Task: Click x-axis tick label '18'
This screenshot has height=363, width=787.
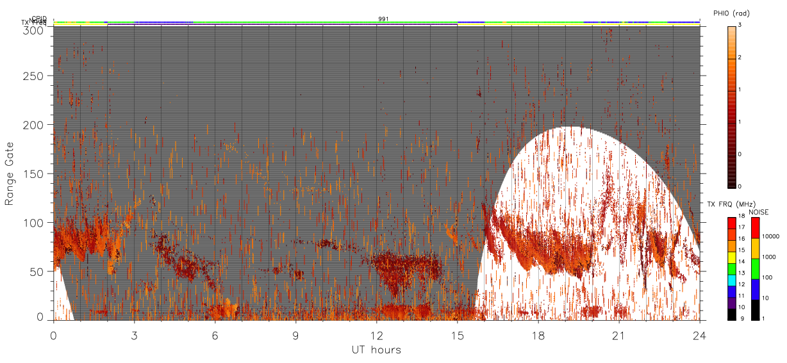Action: click(538, 335)
